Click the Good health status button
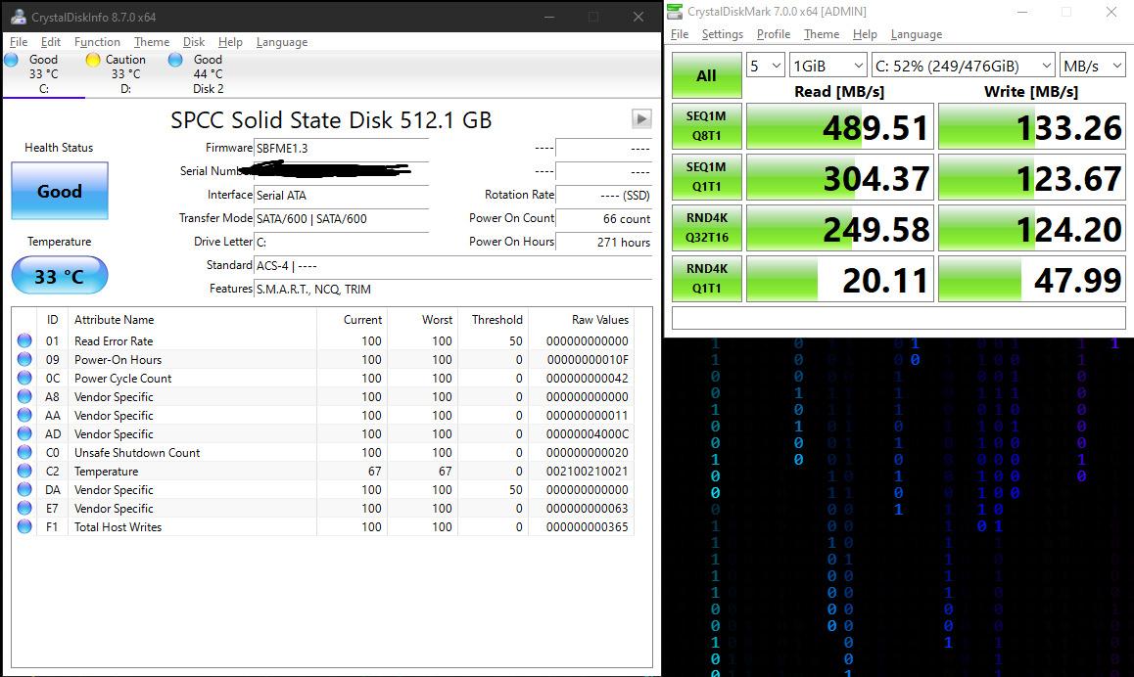 [x=60, y=191]
